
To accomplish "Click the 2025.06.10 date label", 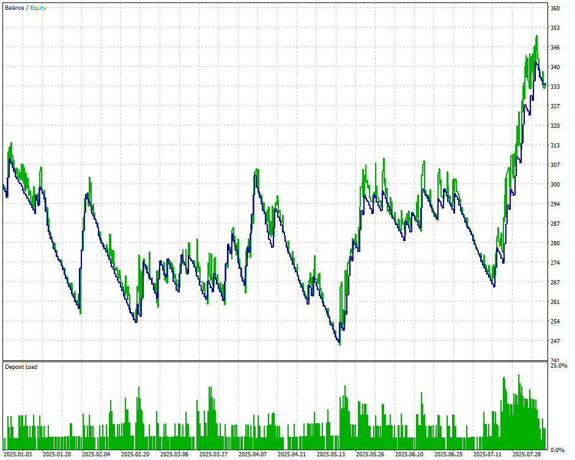I will pyautogui.click(x=409, y=454).
